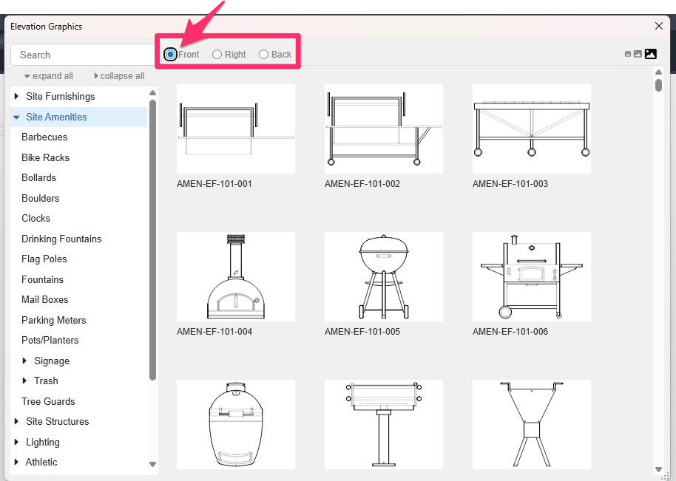The image size is (676, 481).
Task: Close the Elevation Graphics dialog
Action: (x=659, y=26)
